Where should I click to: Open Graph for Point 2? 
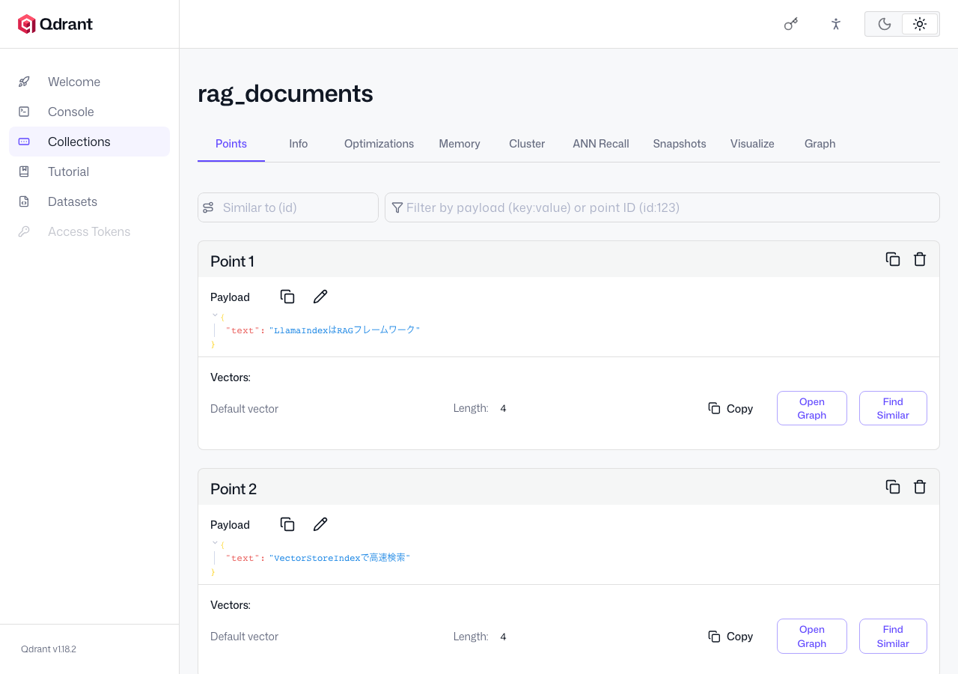(x=812, y=636)
